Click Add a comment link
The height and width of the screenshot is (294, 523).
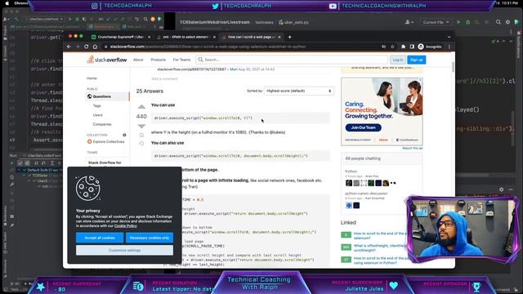(x=164, y=79)
